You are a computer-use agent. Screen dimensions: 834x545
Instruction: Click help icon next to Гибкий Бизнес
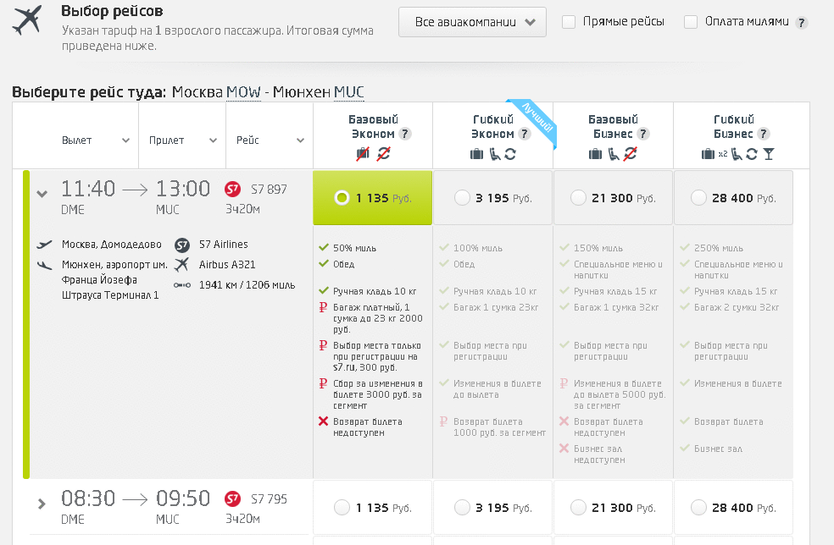[764, 134]
